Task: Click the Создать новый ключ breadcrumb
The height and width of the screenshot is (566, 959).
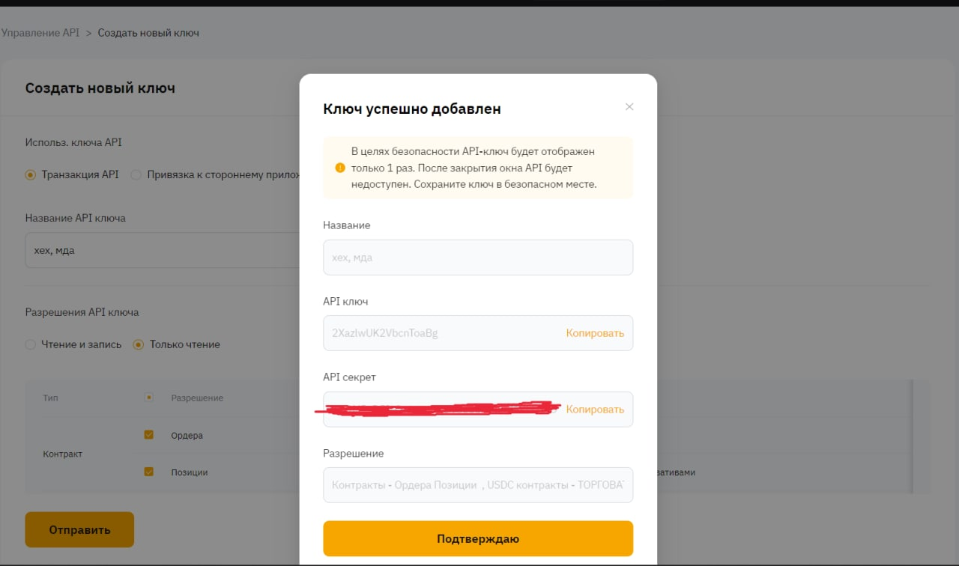Action: 148,33
